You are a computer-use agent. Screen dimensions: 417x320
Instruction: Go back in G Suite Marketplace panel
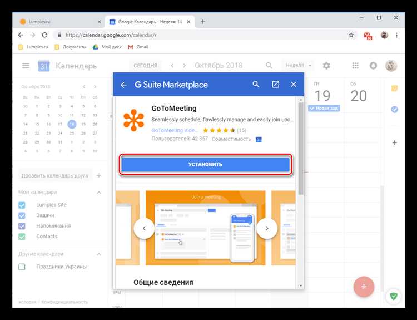click(x=123, y=85)
